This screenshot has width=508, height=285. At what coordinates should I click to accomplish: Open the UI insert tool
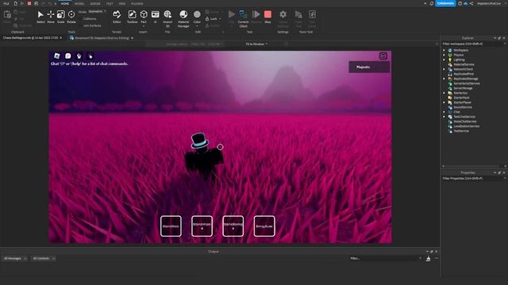click(x=156, y=17)
